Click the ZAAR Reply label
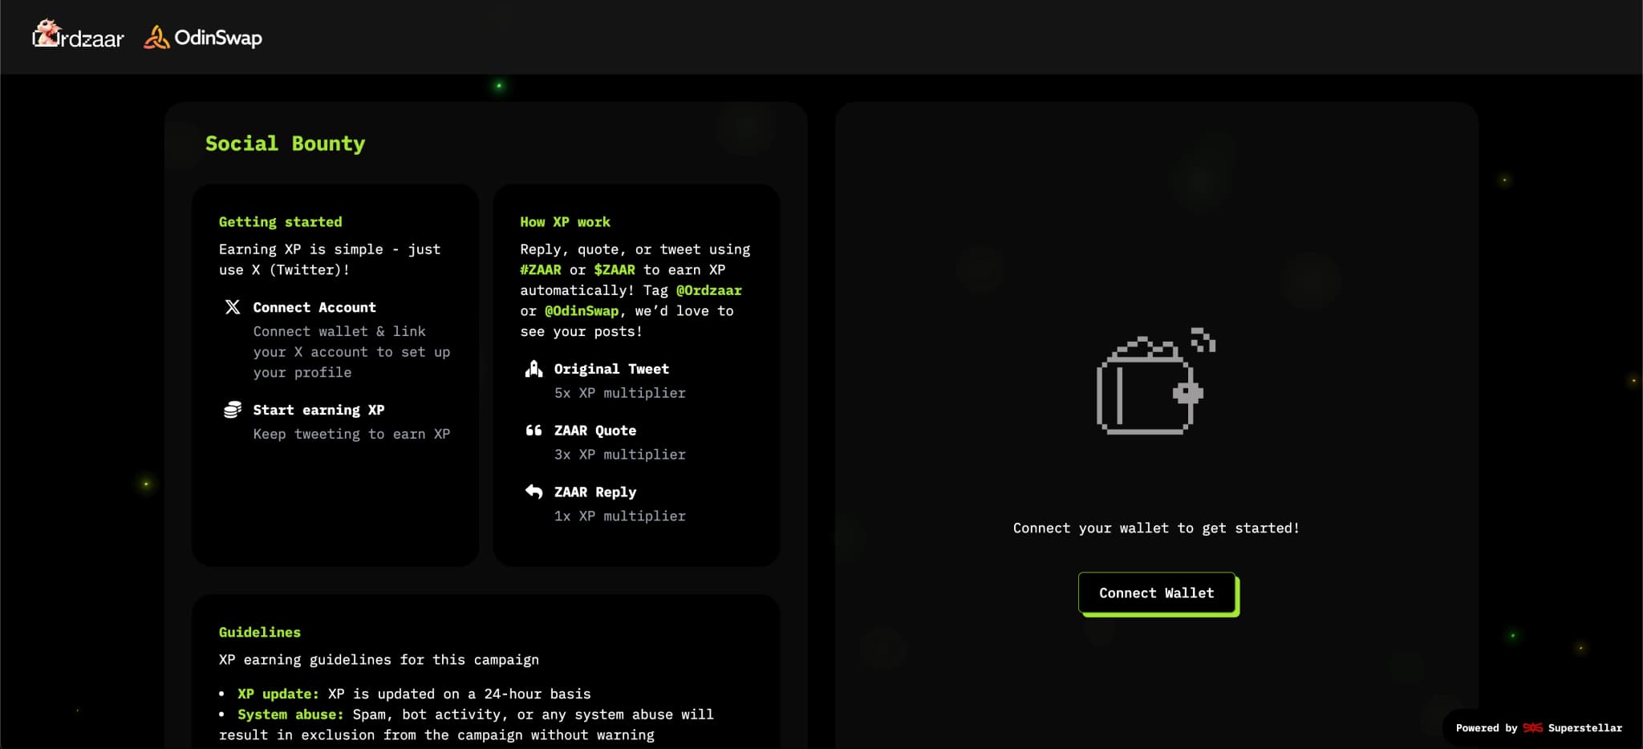Viewport: 1643px width, 749px height. pyautogui.click(x=595, y=492)
